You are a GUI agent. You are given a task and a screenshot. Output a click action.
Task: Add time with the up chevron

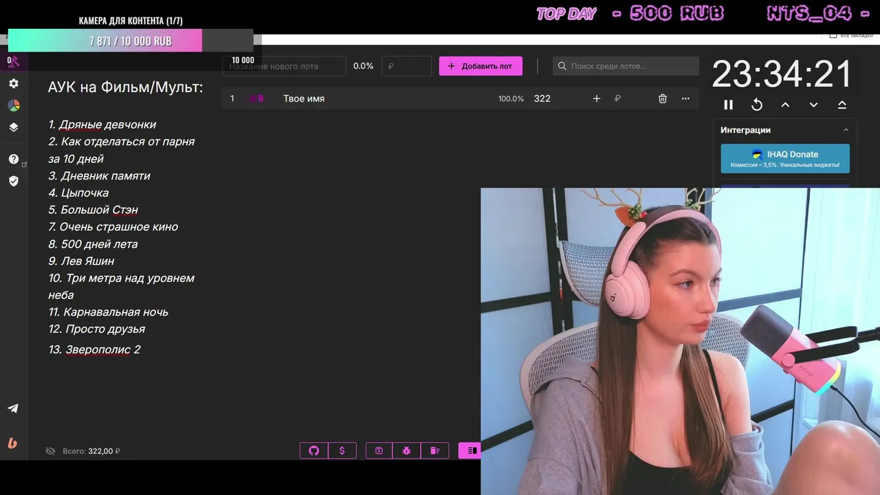click(785, 104)
